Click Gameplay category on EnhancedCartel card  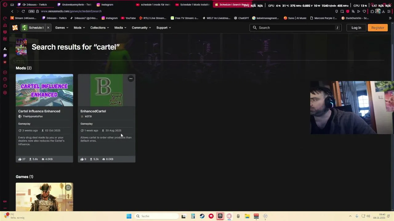pos(86,124)
